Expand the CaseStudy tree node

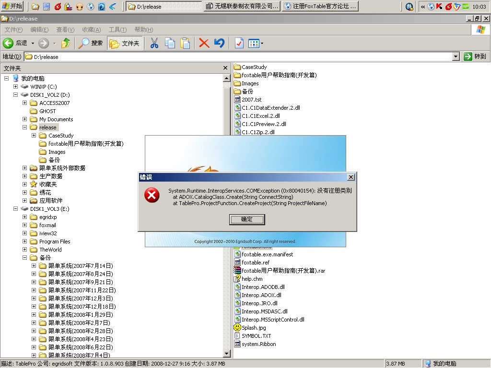click(34, 135)
